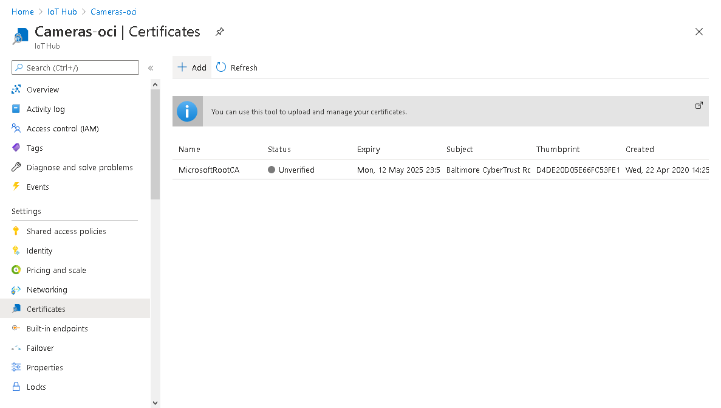Click the Unverified status text
Image resolution: width=721 pixels, height=408 pixels.
[x=296, y=170]
